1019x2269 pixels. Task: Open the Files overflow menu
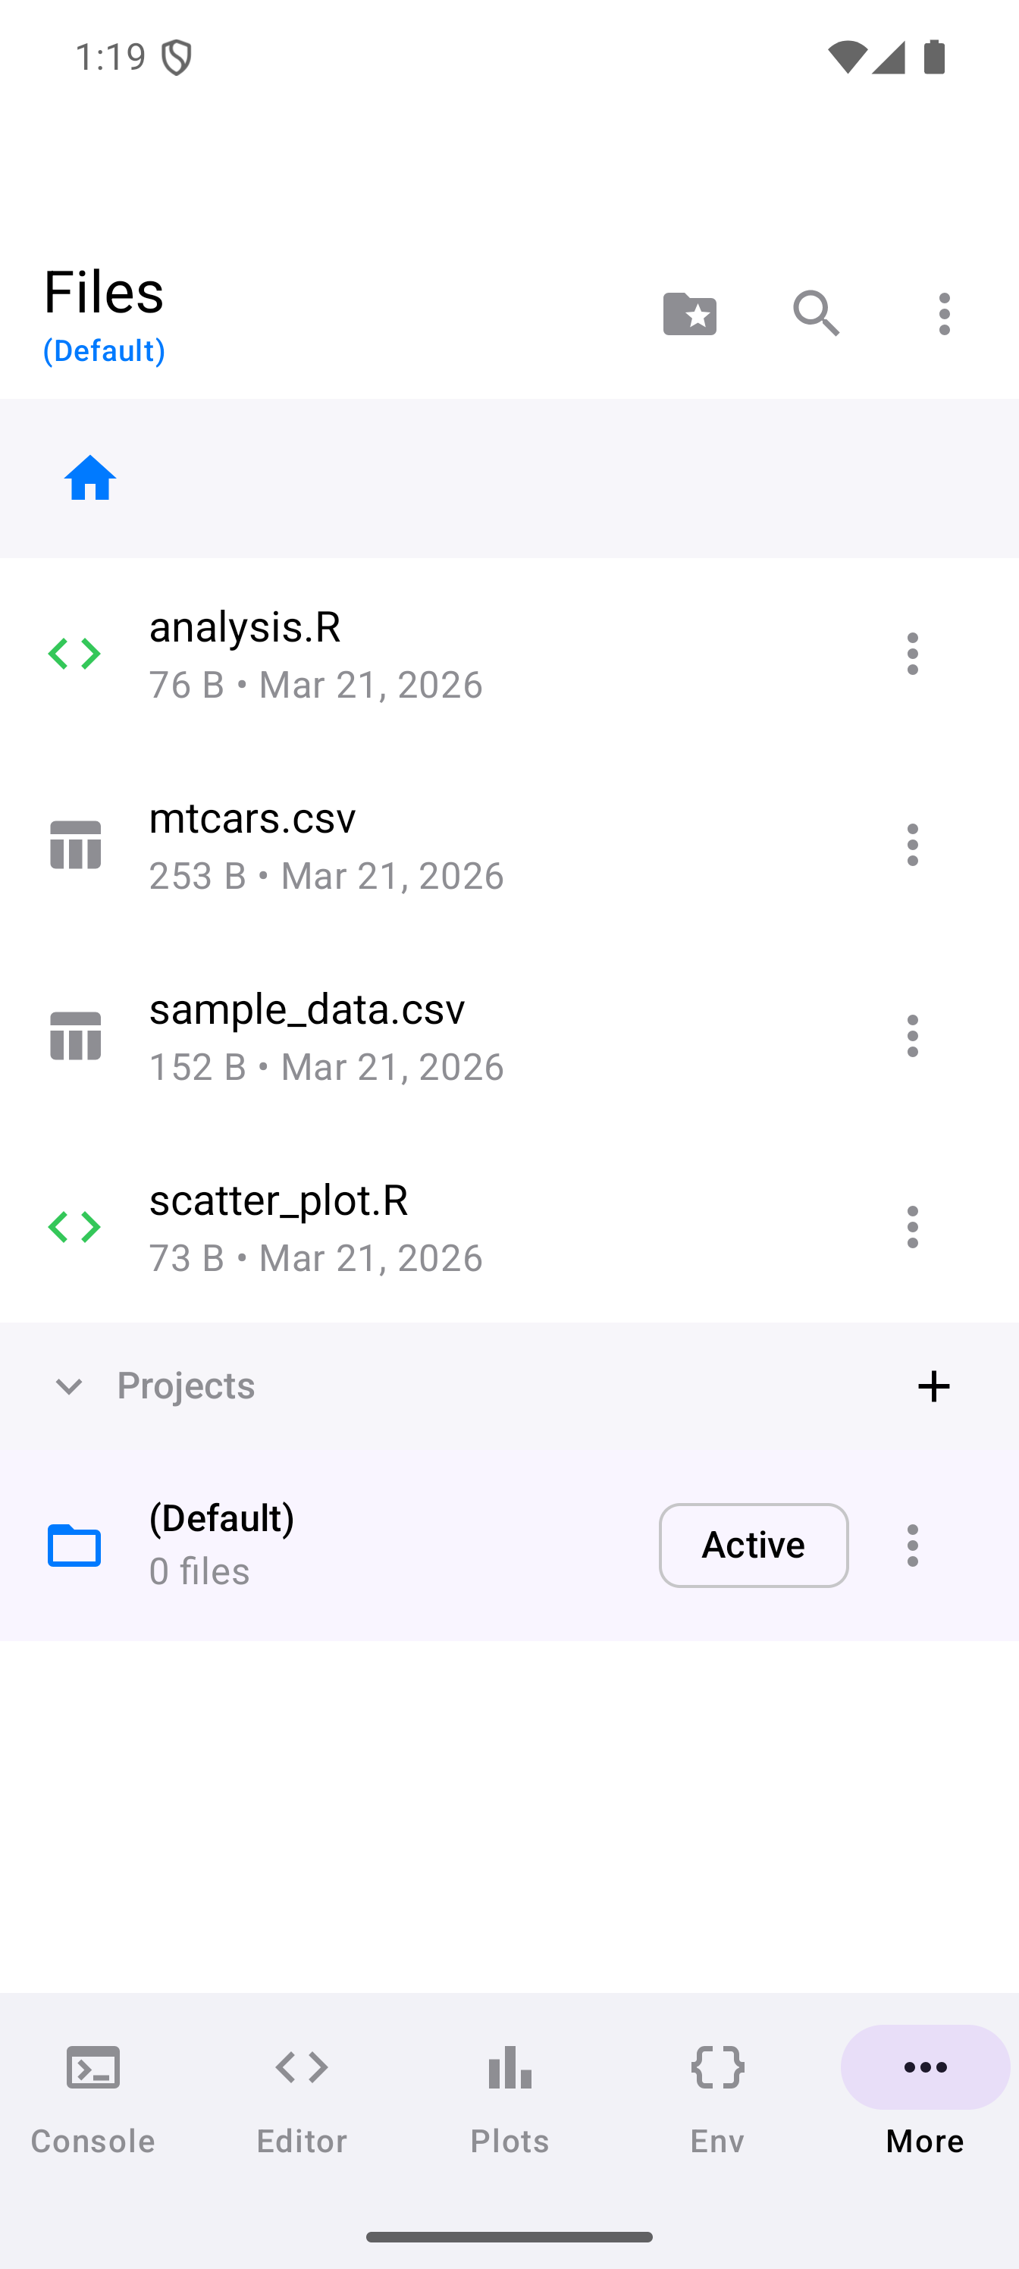click(944, 313)
